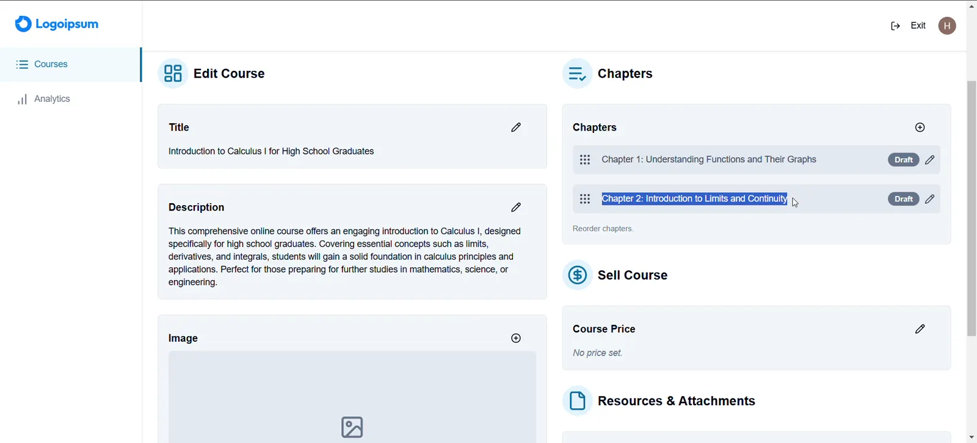Open Courses in the sidebar
Image resolution: width=977 pixels, height=443 pixels.
click(x=71, y=64)
